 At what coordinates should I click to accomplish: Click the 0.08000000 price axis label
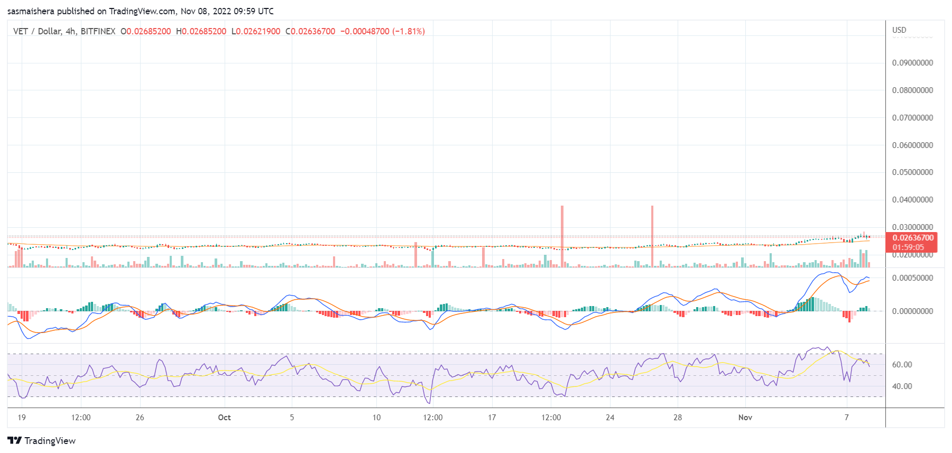coord(912,90)
